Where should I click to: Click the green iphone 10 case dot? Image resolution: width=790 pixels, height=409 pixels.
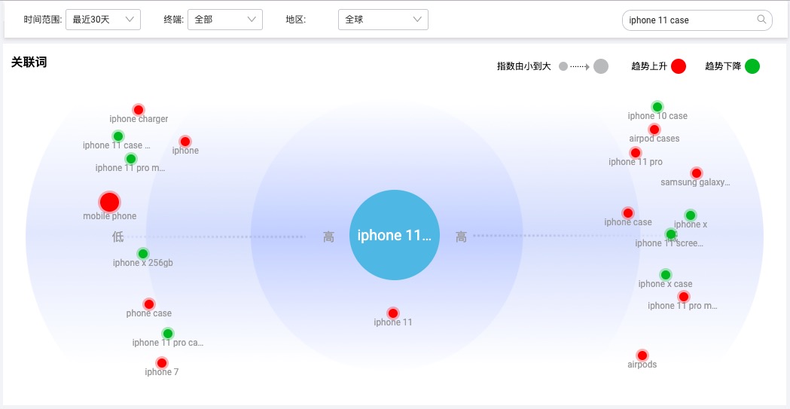click(x=657, y=107)
